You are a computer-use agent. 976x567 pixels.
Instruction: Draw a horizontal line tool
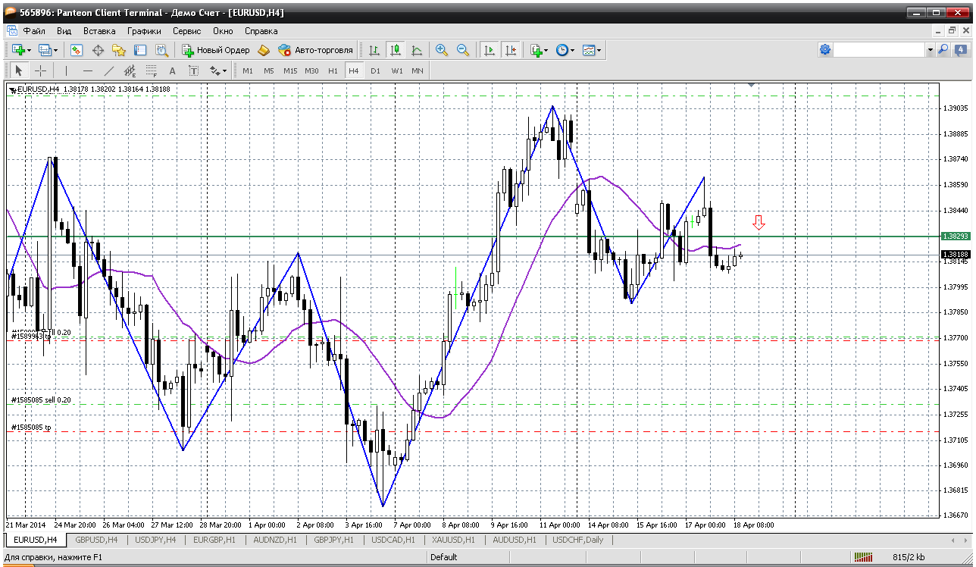click(x=87, y=70)
